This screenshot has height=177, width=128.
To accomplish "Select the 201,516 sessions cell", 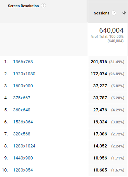I will (99, 62).
